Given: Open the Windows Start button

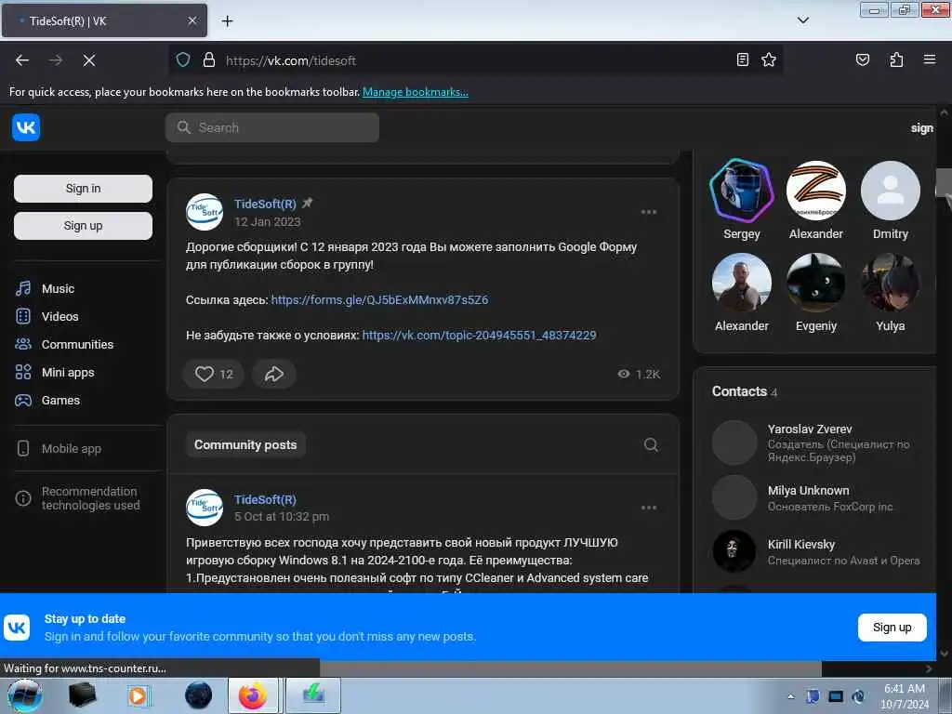Looking at the screenshot, I should (25, 695).
